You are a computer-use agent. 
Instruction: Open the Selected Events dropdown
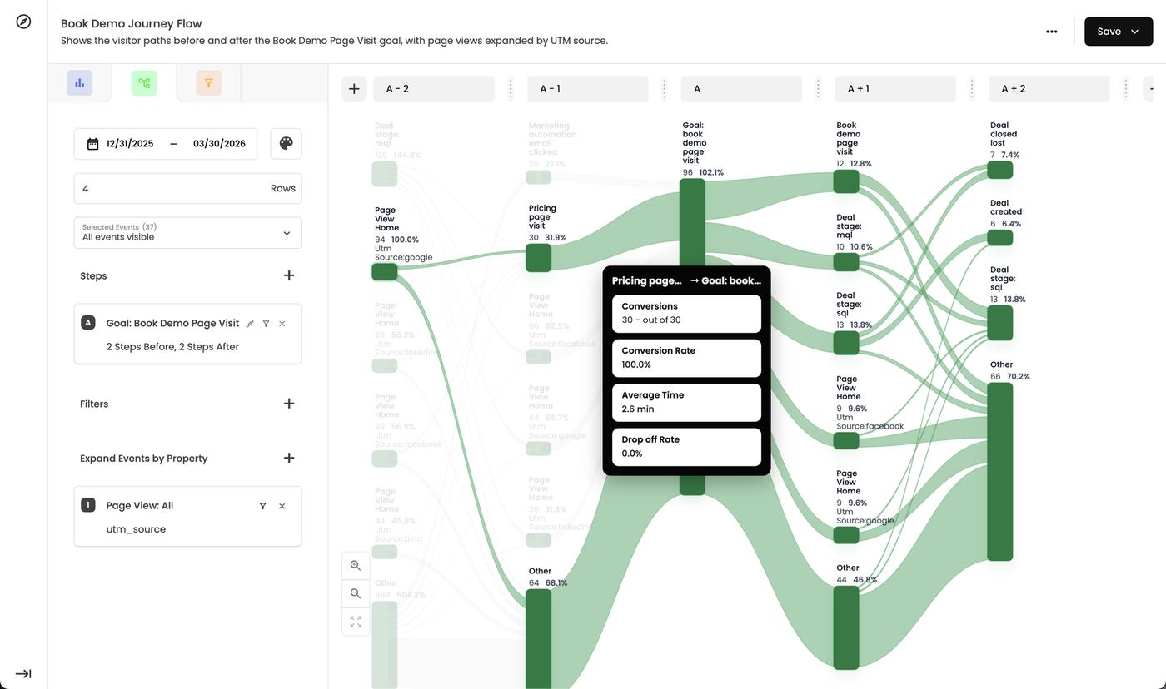[188, 233]
